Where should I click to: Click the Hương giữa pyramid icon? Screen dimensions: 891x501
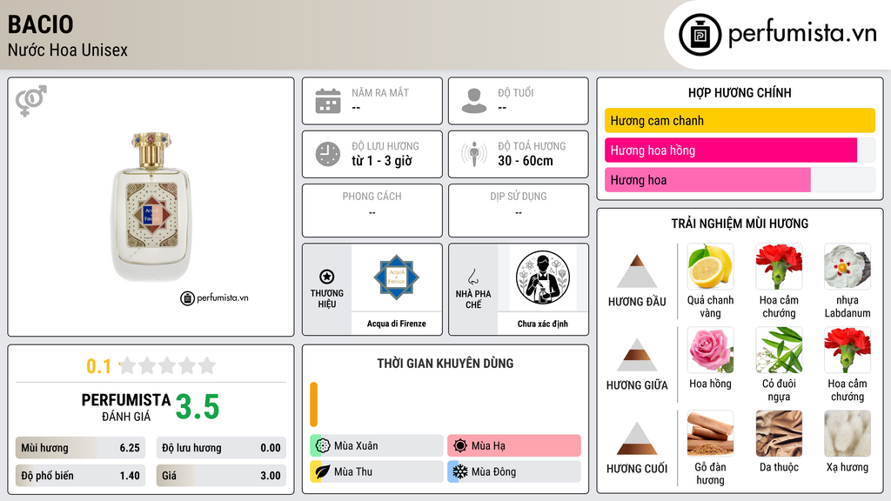pyautogui.click(x=637, y=355)
